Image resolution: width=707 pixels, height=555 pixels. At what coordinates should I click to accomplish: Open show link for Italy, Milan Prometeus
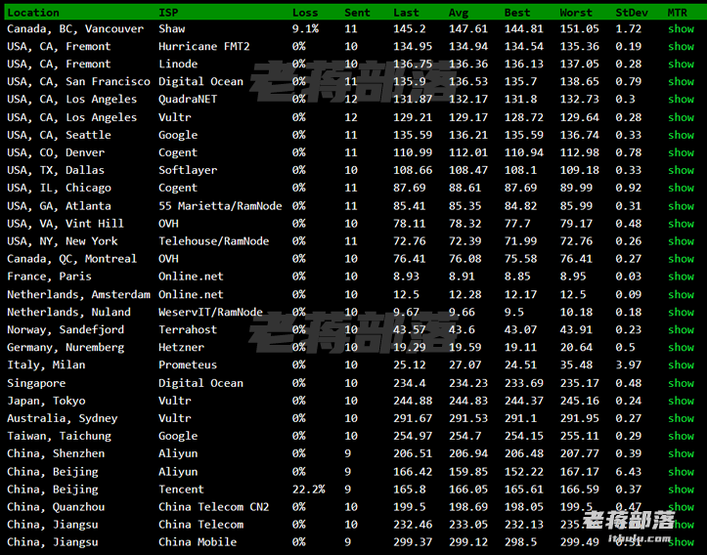coord(681,364)
